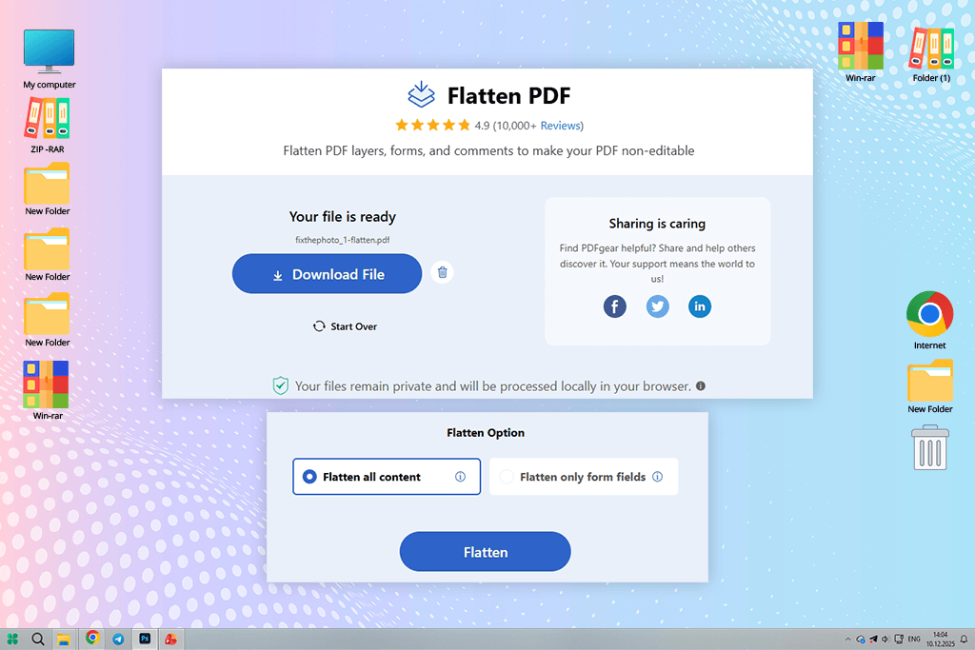Image resolution: width=975 pixels, height=650 pixels.
Task: Open the Internet Chrome desktop shortcut
Action: tap(929, 320)
